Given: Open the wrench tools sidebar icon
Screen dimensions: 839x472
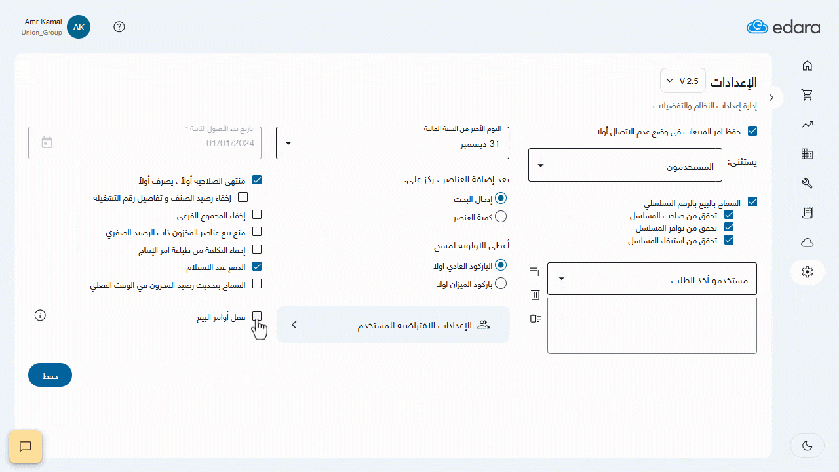Looking at the screenshot, I should click(807, 184).
